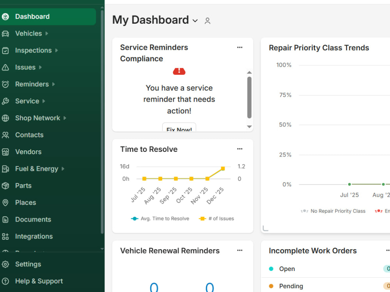Toggle # of Issues legend series

pos(216,219)
